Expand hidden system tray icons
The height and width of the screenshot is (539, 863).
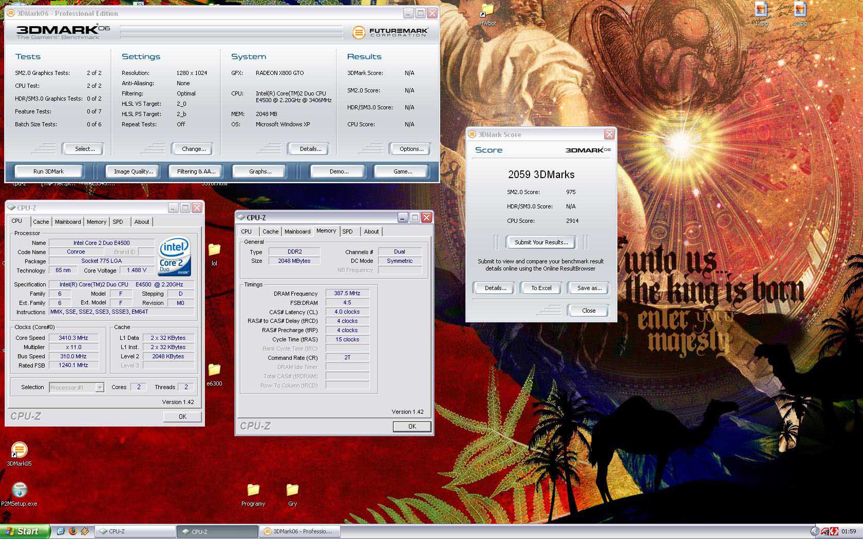tap(814, 531)
